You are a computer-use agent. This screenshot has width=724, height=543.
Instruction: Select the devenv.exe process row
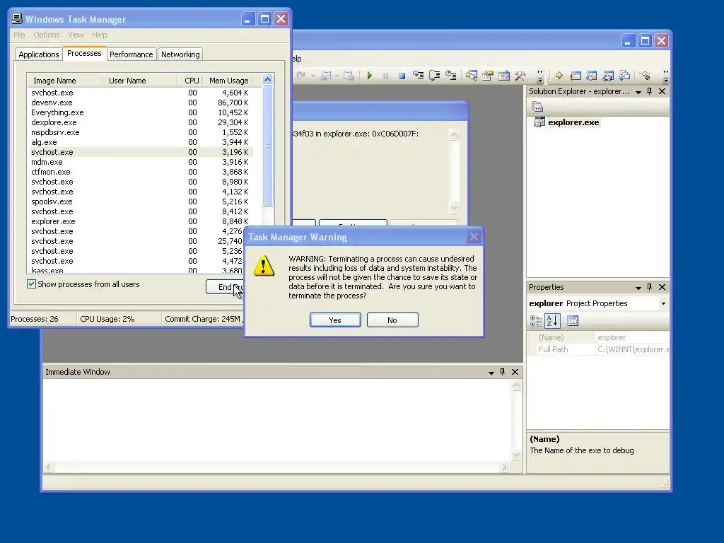[x=141, y=103]
